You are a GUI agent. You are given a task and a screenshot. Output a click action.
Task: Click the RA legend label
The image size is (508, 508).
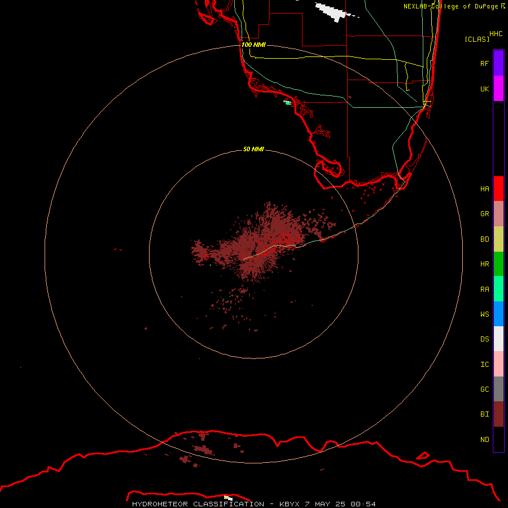pyautogui.click(x=484, y=290)
